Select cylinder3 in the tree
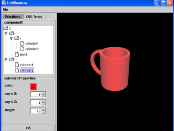174x131 pixels. (x=27, y=70)
